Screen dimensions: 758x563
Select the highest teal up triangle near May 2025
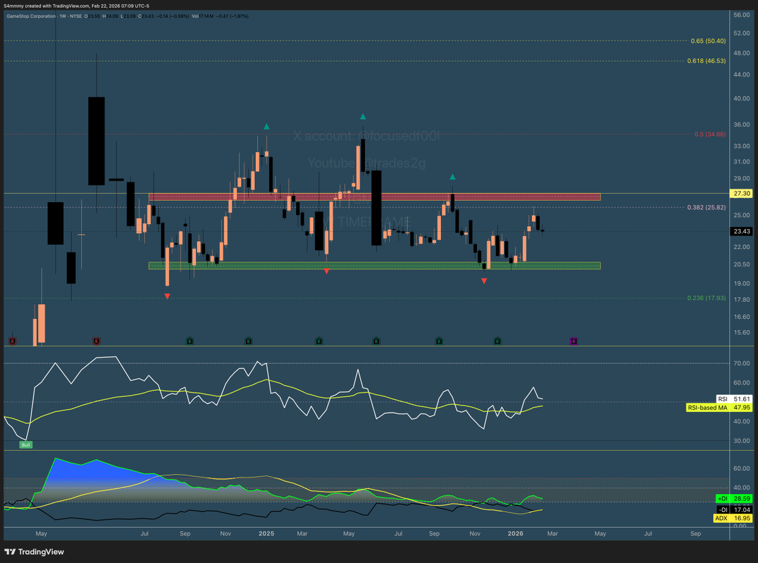pyautogui.click(x=363, y=117)
